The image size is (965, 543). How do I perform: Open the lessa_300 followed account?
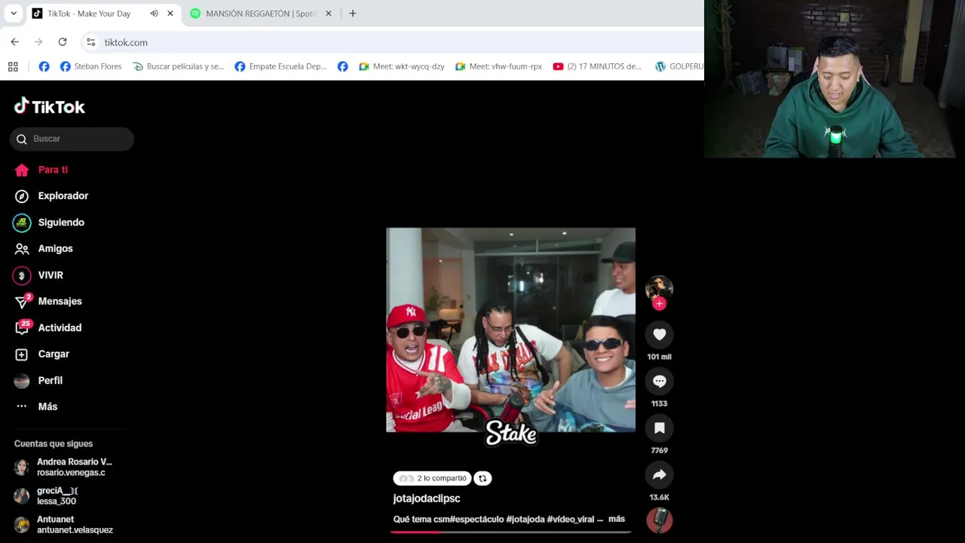point(47,495)
